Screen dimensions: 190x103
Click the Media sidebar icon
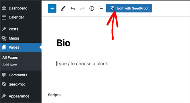pyautogui.click(x=4, y=38)
